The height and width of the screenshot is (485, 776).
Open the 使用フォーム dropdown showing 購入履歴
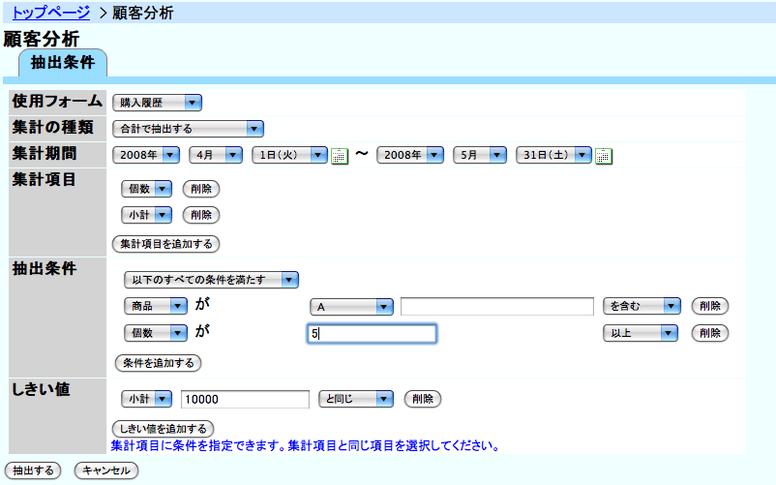[x=157, y=102]
